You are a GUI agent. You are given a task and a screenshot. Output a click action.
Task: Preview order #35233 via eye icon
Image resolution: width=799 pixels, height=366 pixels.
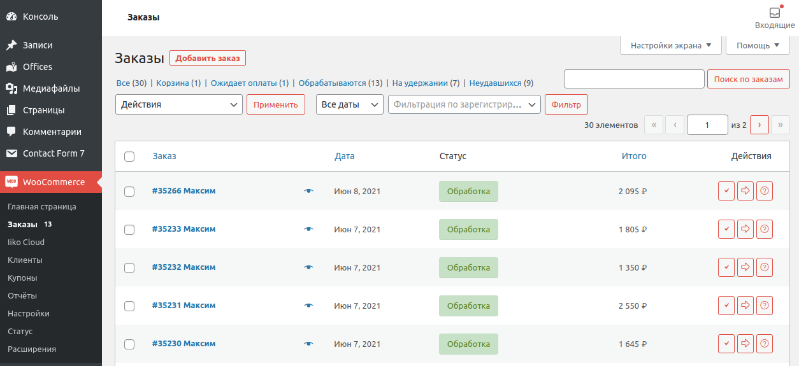point(309,229)
